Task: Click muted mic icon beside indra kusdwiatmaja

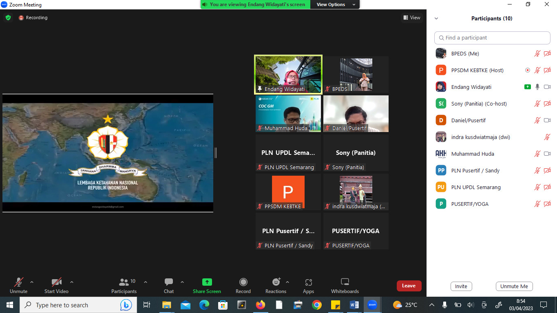Action: point(547,137)
